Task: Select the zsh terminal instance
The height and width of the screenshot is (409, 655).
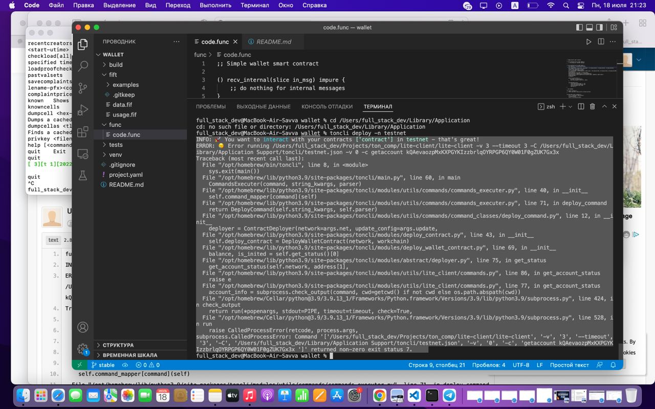Action: (x=546, y=106)
